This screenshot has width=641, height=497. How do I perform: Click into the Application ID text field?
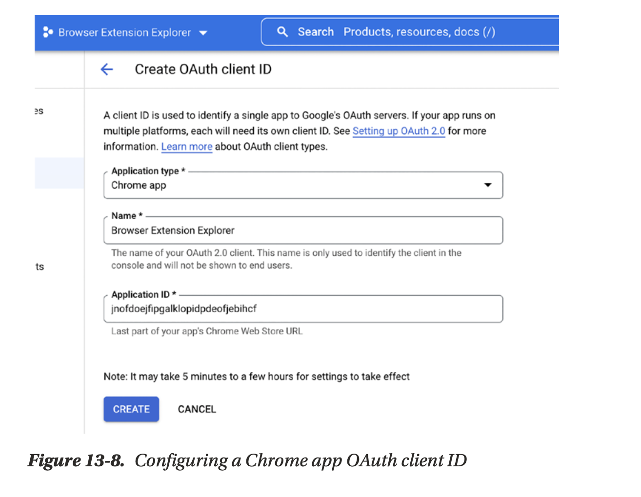pyautogui.click(x=302, y=309)
